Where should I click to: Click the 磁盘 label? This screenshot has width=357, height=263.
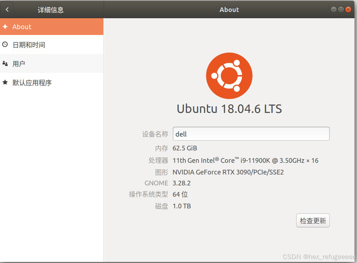(162, 206)
